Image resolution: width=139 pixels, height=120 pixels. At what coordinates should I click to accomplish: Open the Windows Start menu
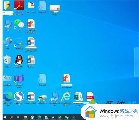tap(5, 117)
